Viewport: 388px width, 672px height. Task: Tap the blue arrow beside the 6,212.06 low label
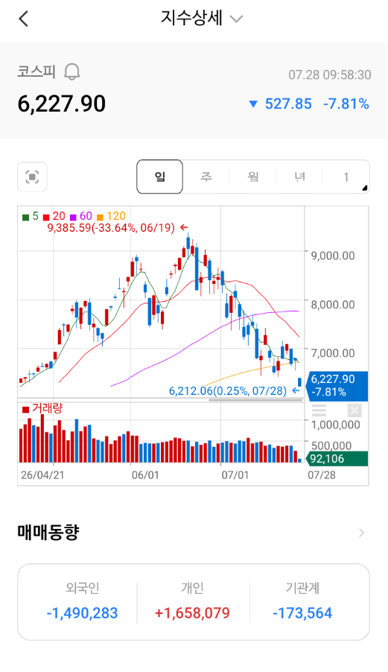click(x=296, y=390)
